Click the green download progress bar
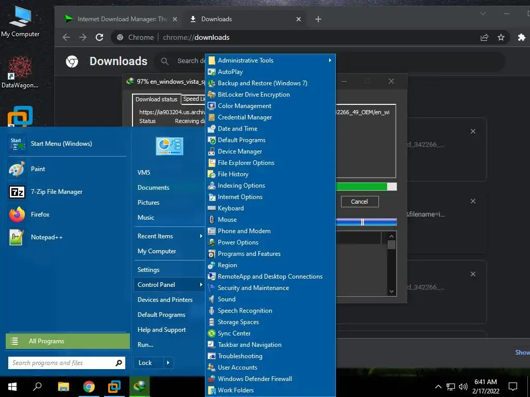This screenshot has height=397, width=530. [366, 187]
